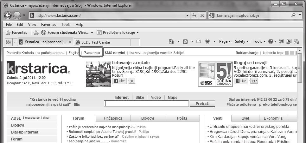Screen dimensions: 306x143
Task: Click Postavite Krstaricu za početnu stranu link
Action: point(35,53)
